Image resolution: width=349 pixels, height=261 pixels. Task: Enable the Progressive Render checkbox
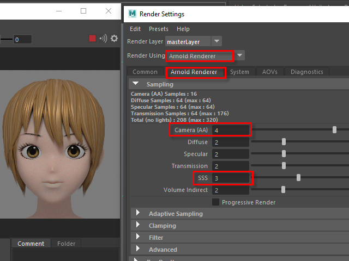tap(215, 202)
